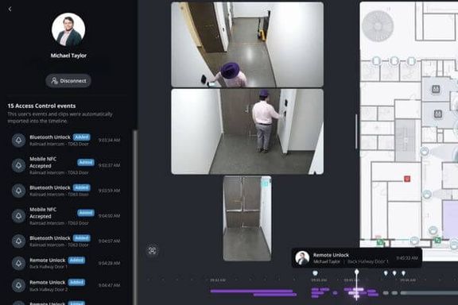
Task: Click bell icon of Remote Unlock Back Hallway Door 2
Action: [x=19, y=285]
